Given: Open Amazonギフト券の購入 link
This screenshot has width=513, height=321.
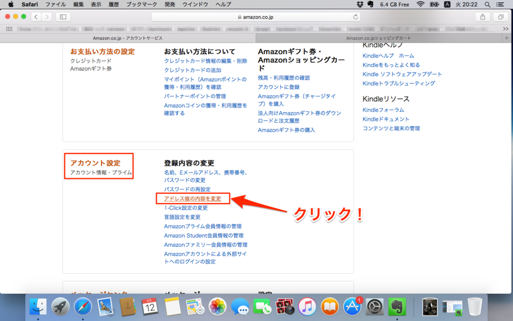Looking at the screenshot, I should coord(286,130).
